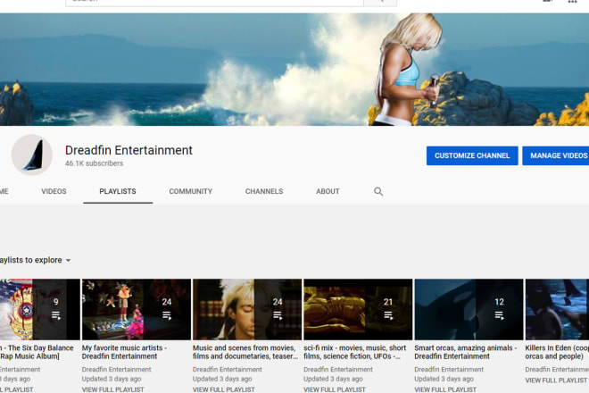View full playlist for Music and scenes from movies
This screenshot has width=589, height=393.
pos(223,389)
